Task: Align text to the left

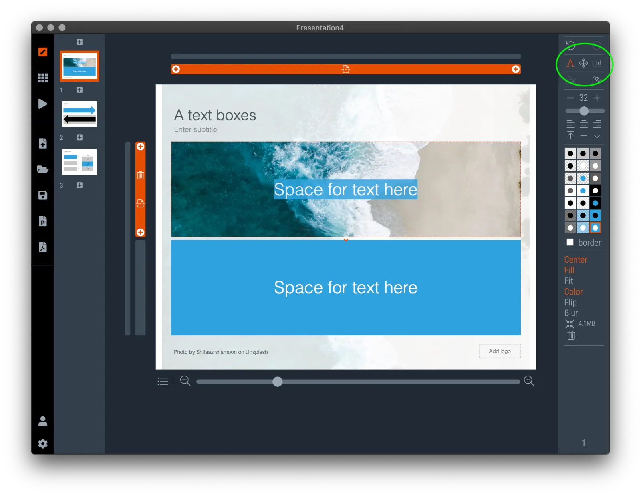Action: pos(570,124)
